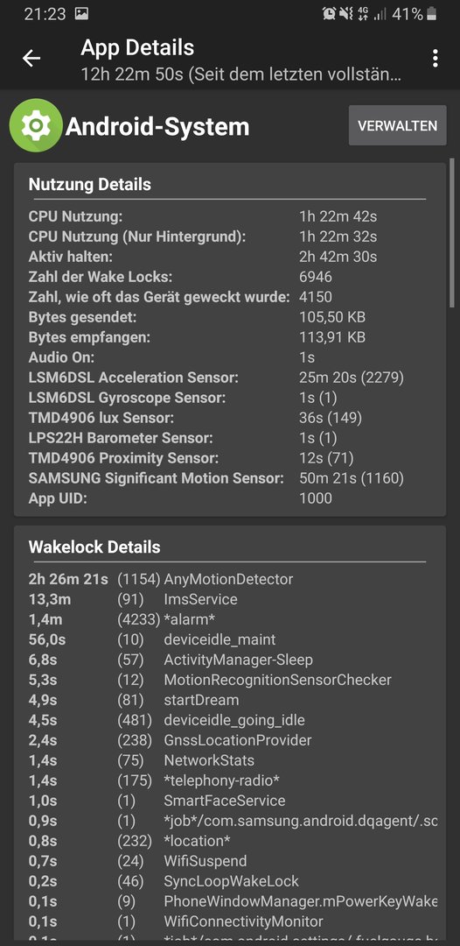
Task: Open the three-dot overflow menu
Action: [435, 59]
